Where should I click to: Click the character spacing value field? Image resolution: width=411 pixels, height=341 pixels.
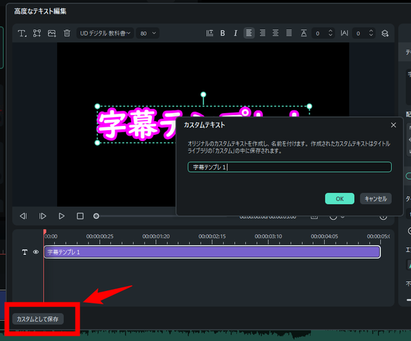pos(360,34)
